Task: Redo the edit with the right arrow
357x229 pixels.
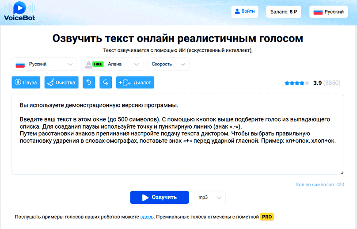Action: click(106, 82)
